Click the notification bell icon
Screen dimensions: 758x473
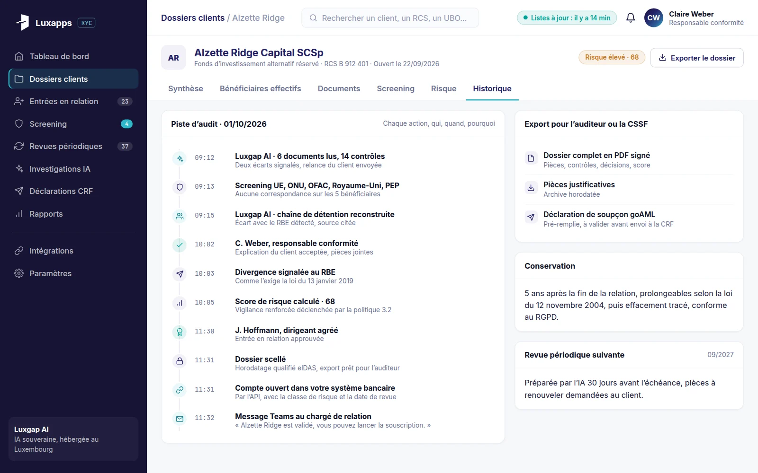tap(631, 18)
